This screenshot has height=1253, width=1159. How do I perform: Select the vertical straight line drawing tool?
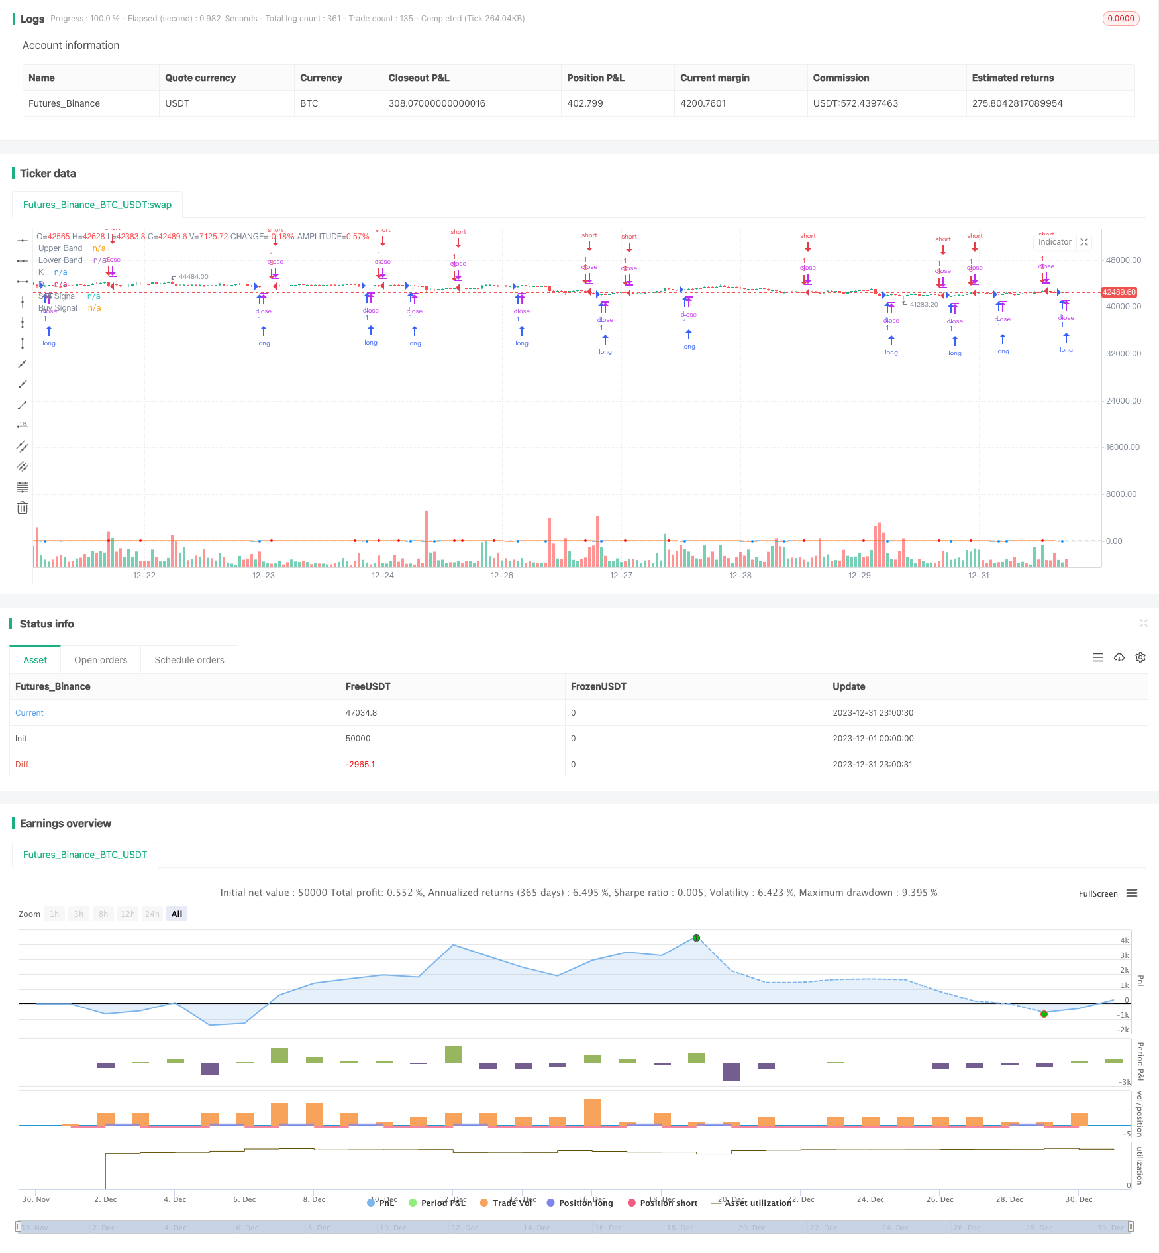tap(23, 302)
